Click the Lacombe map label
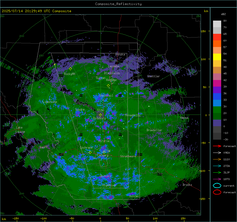237x222 pixels. 113,66
